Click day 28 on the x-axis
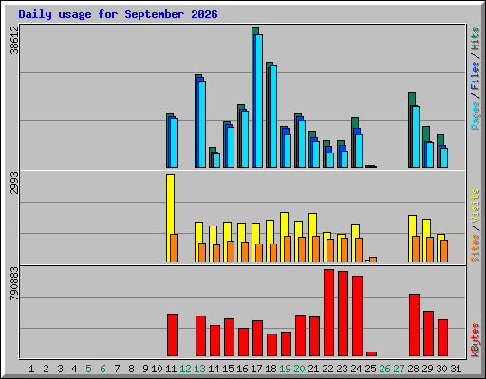This screenshot has height=379, width=486. (413, 369)
